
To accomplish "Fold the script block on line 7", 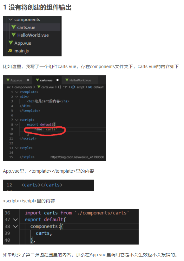I will (17, 120).
